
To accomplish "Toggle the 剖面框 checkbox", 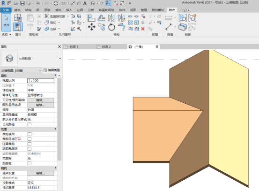I will [x=30, y=163].
